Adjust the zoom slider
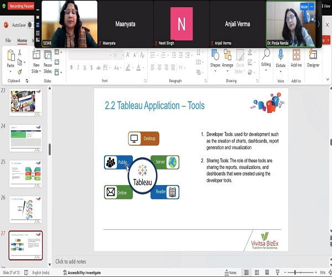 click(x=295, y=273)
